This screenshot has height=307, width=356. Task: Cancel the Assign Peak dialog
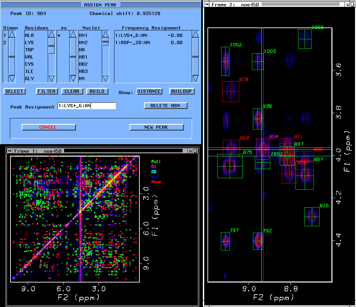[48, 127]
